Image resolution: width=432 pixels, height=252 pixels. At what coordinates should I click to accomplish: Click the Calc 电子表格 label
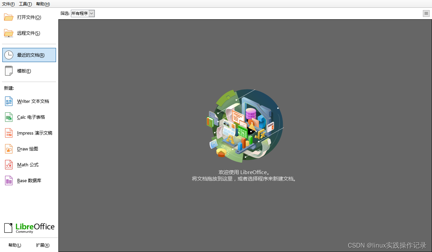coord(31,117)
